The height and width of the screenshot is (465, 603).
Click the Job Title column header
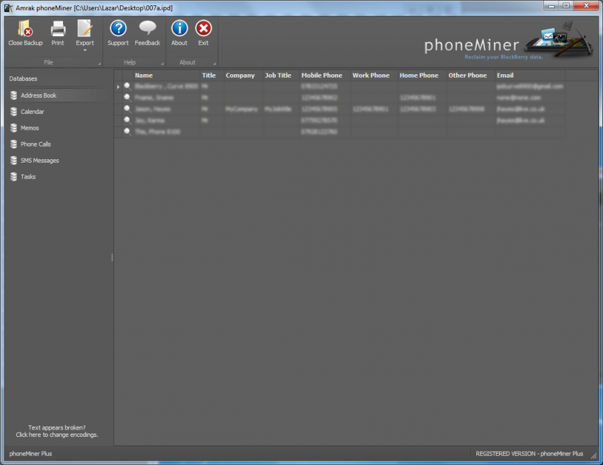281,75
